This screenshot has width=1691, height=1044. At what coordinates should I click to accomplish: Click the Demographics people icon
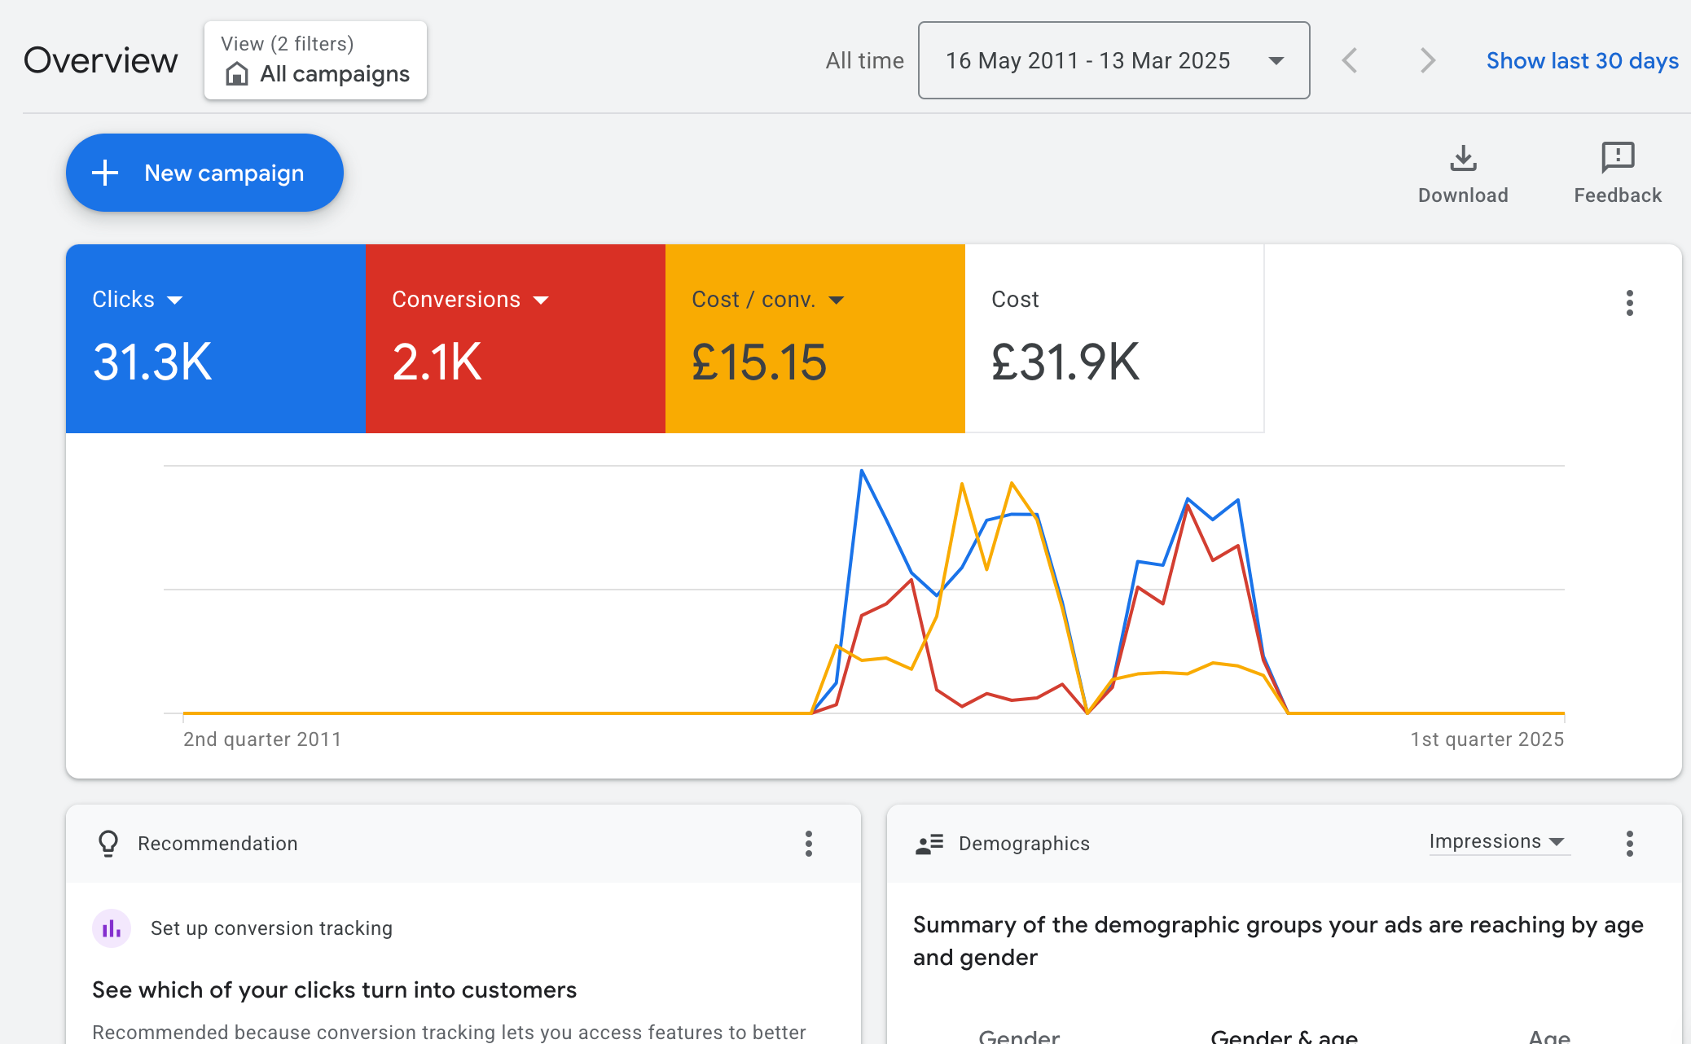pos(929,844)
